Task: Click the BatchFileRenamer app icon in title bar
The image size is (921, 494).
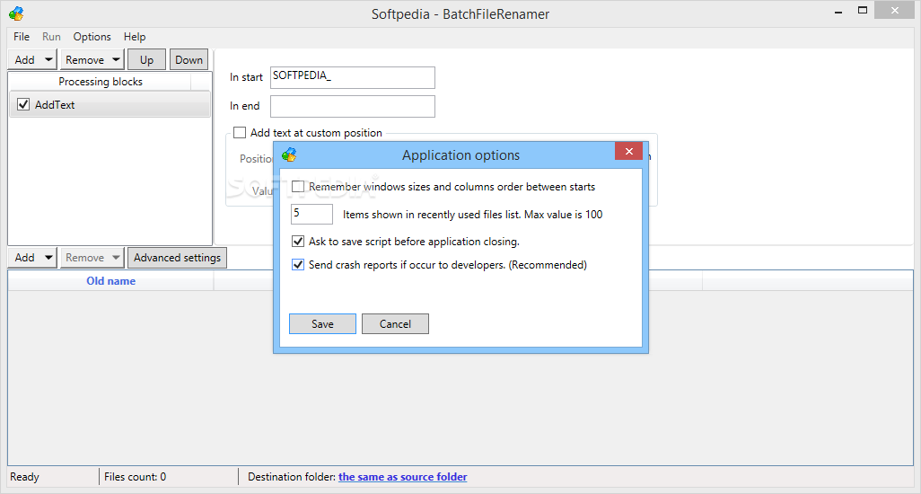Action: (16, 13)
